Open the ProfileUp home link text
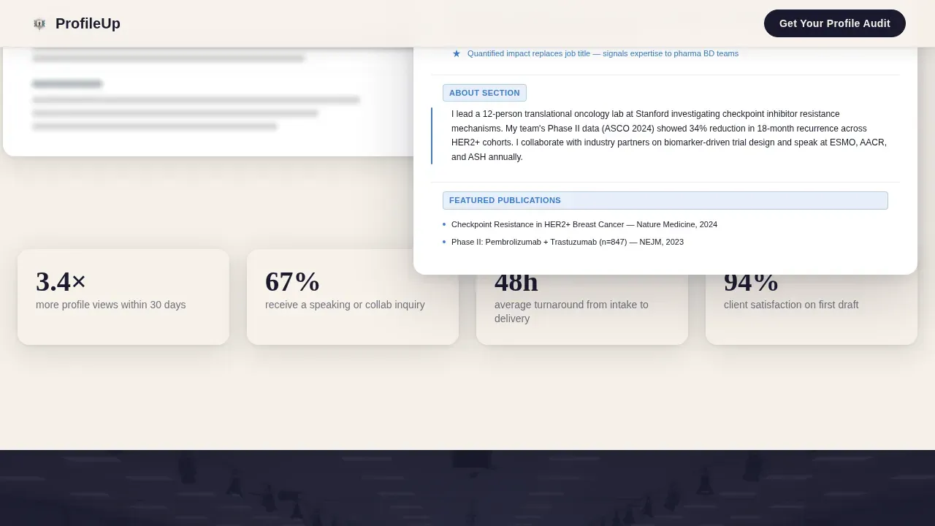The height and width of the screenshot is (526, 935). (x=88, y=23)
